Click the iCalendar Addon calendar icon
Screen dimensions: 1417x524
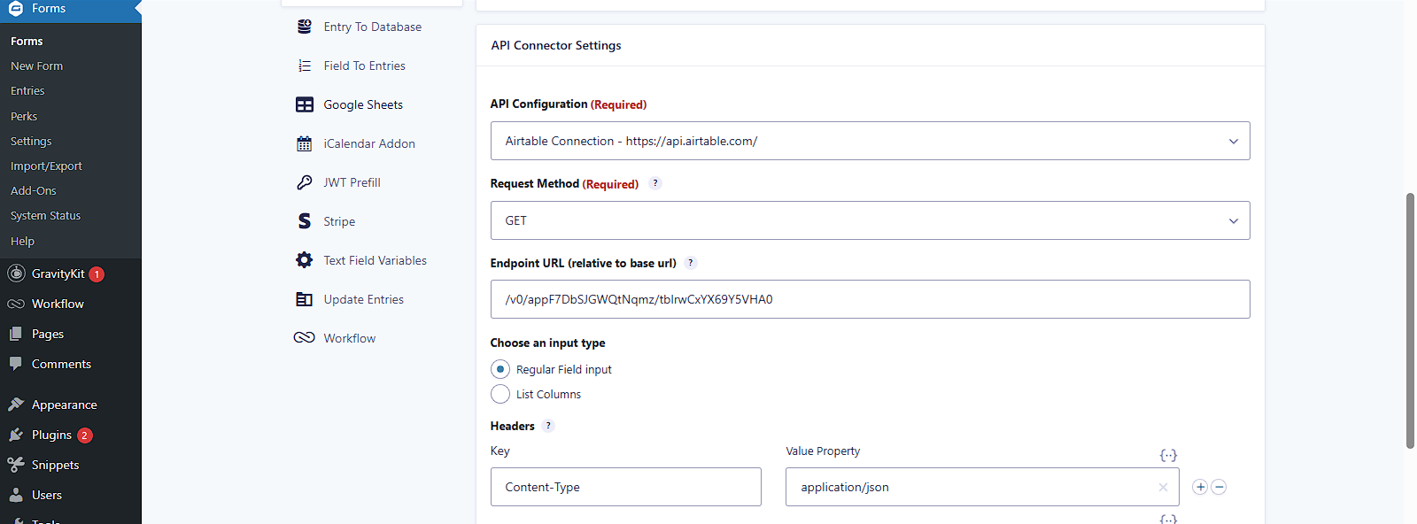click(x=304, y=143)
